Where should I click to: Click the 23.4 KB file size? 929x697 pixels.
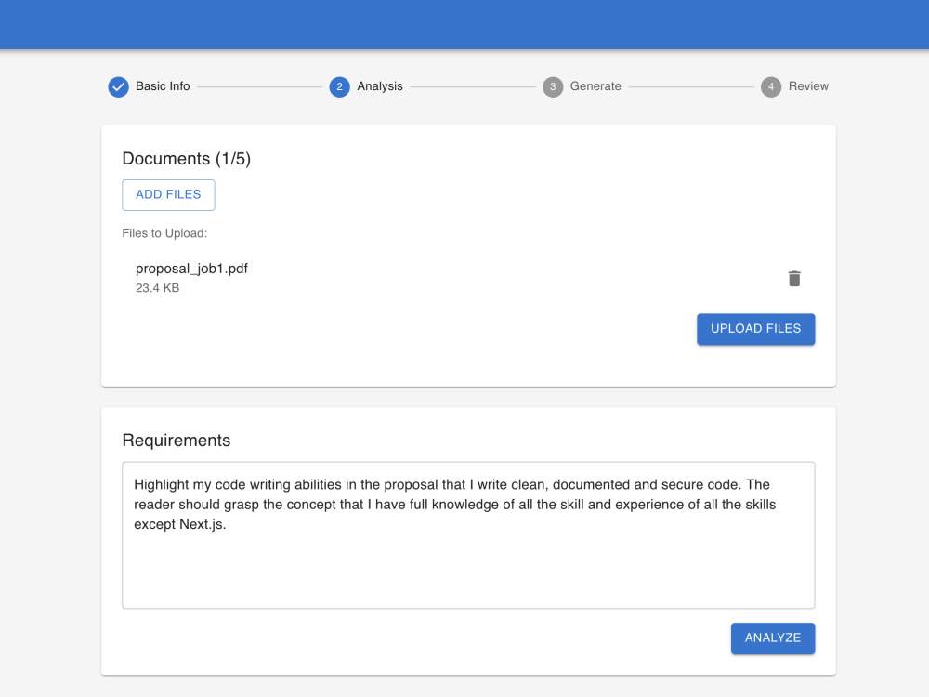click(158, 288)
